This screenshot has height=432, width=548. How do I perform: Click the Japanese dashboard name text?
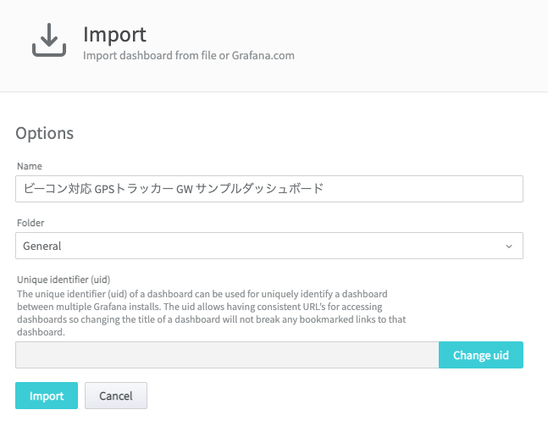(174, 189)
